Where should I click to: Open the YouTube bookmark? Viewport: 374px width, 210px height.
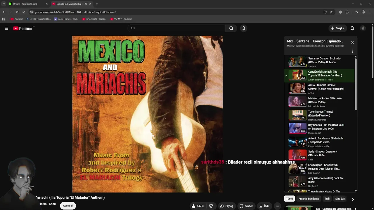pyautogui.click(x=17, y=19)
